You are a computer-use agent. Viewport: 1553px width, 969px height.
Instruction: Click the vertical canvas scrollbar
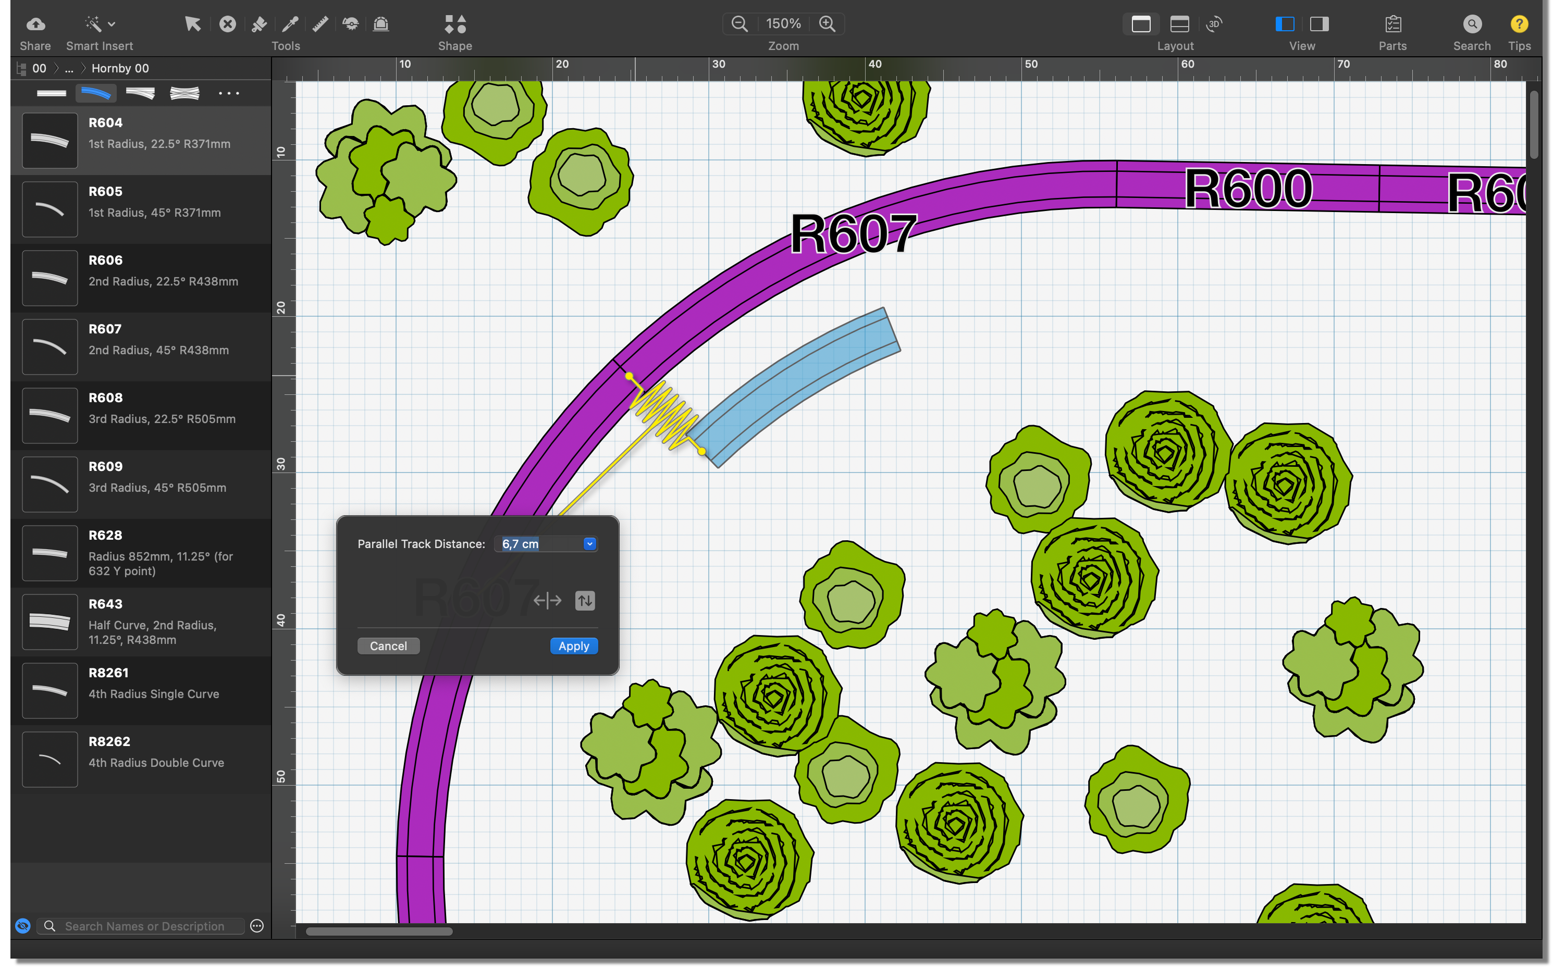(x=1534, y=125)
